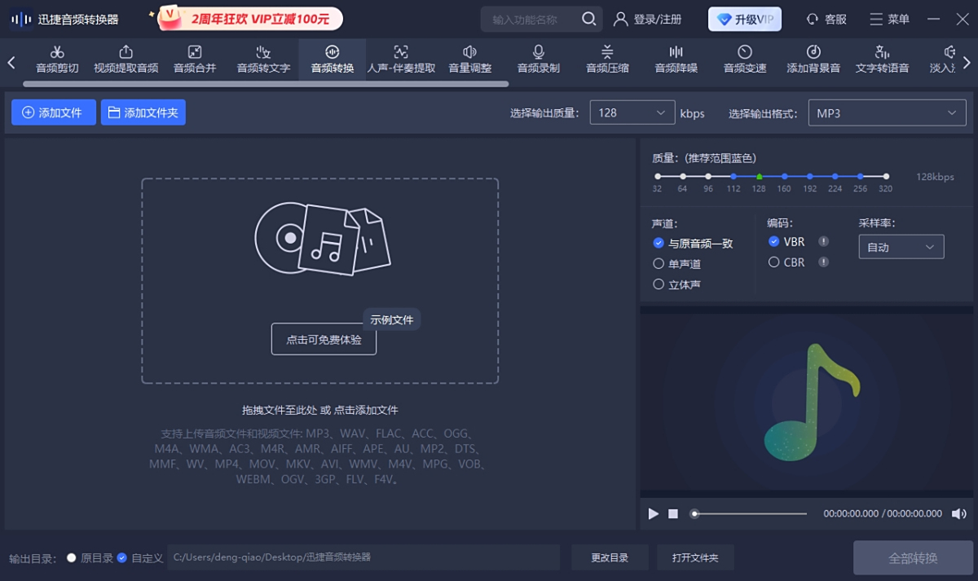The image size is (978, 581).
Task: Set quality slider to 256 kbps
Action: click(x=861, y=175)
